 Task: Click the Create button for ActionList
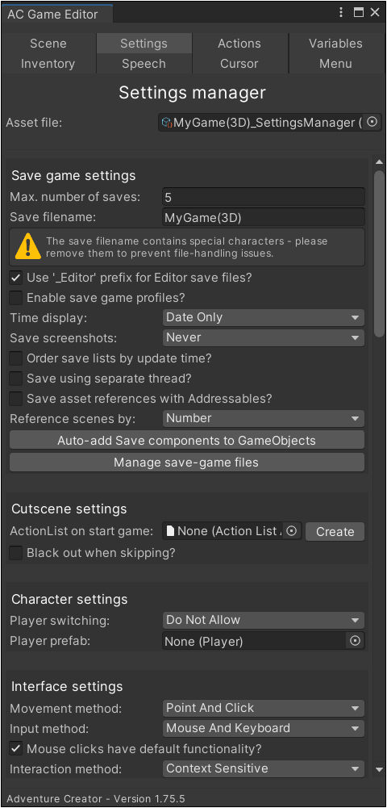click(x=335, y=532)
